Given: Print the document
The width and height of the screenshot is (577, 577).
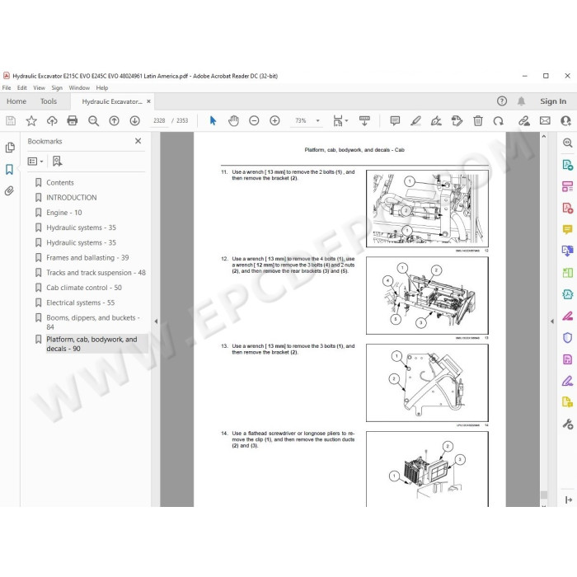Looking at the screenshot, I should coord(73,120).
